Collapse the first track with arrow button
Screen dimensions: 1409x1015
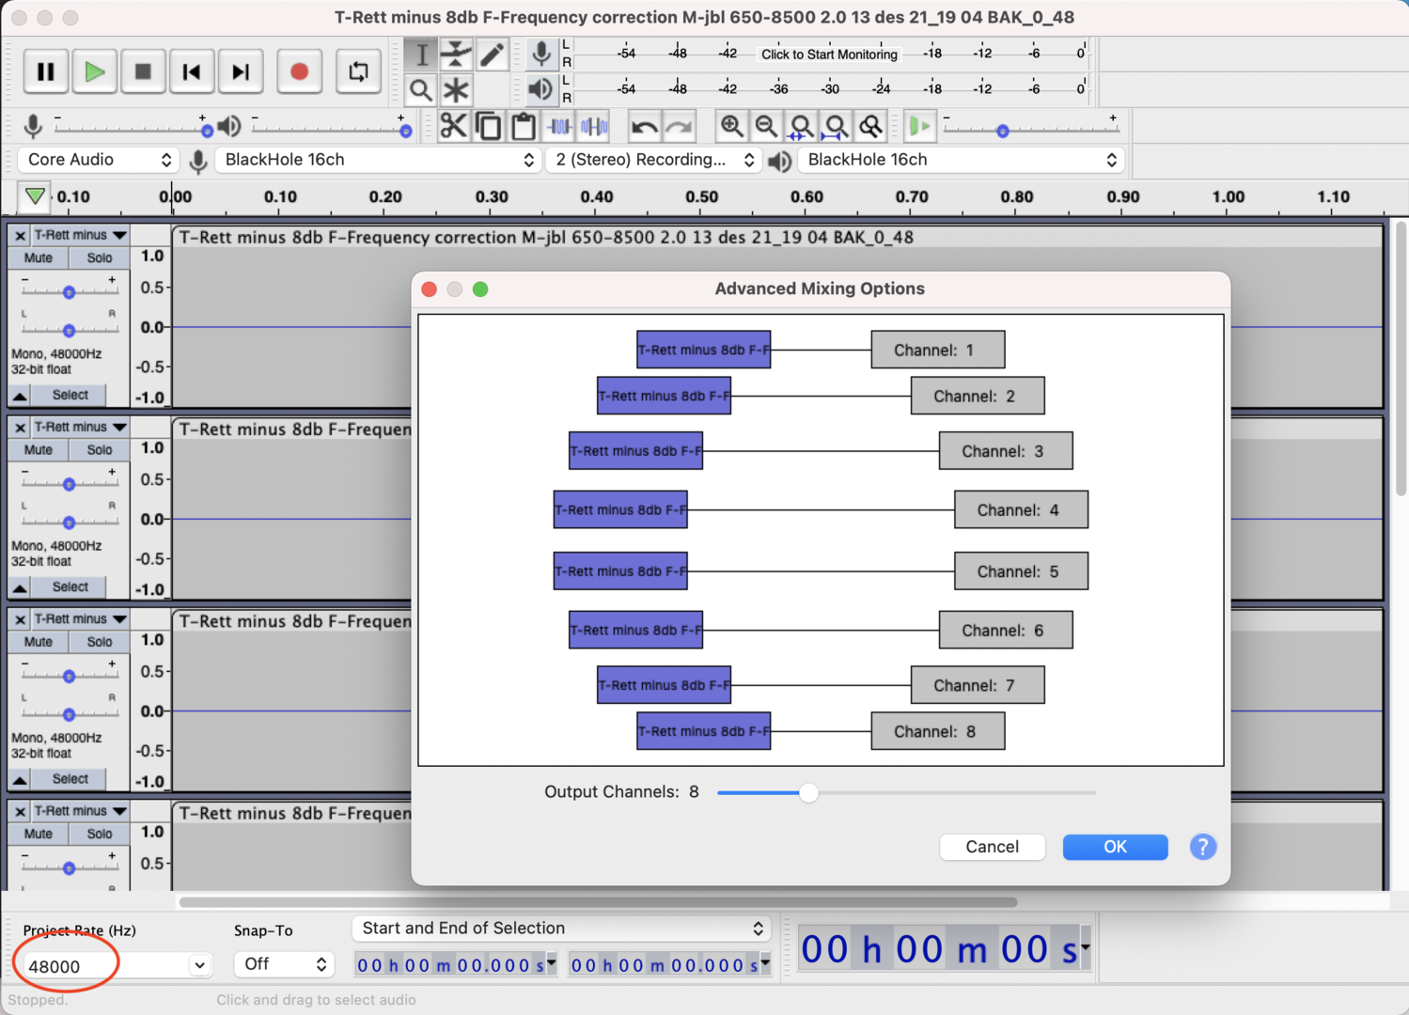tap(20, 396)
